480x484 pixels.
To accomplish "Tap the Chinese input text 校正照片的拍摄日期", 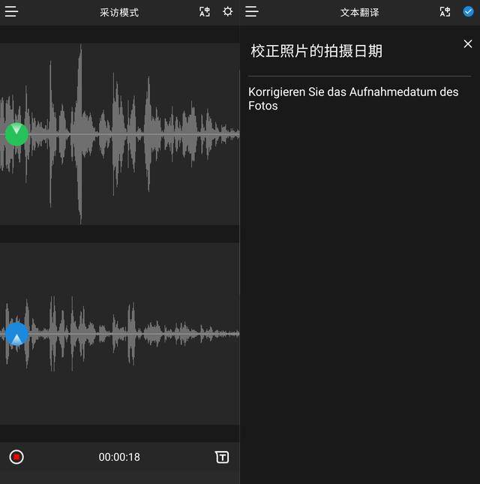I will point(316,51).
